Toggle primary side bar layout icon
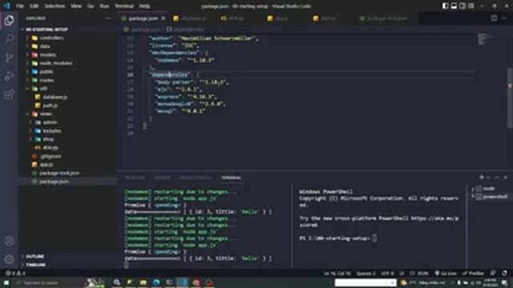The height and width of the screenshot is (288, 513). [x=446, y=6]
